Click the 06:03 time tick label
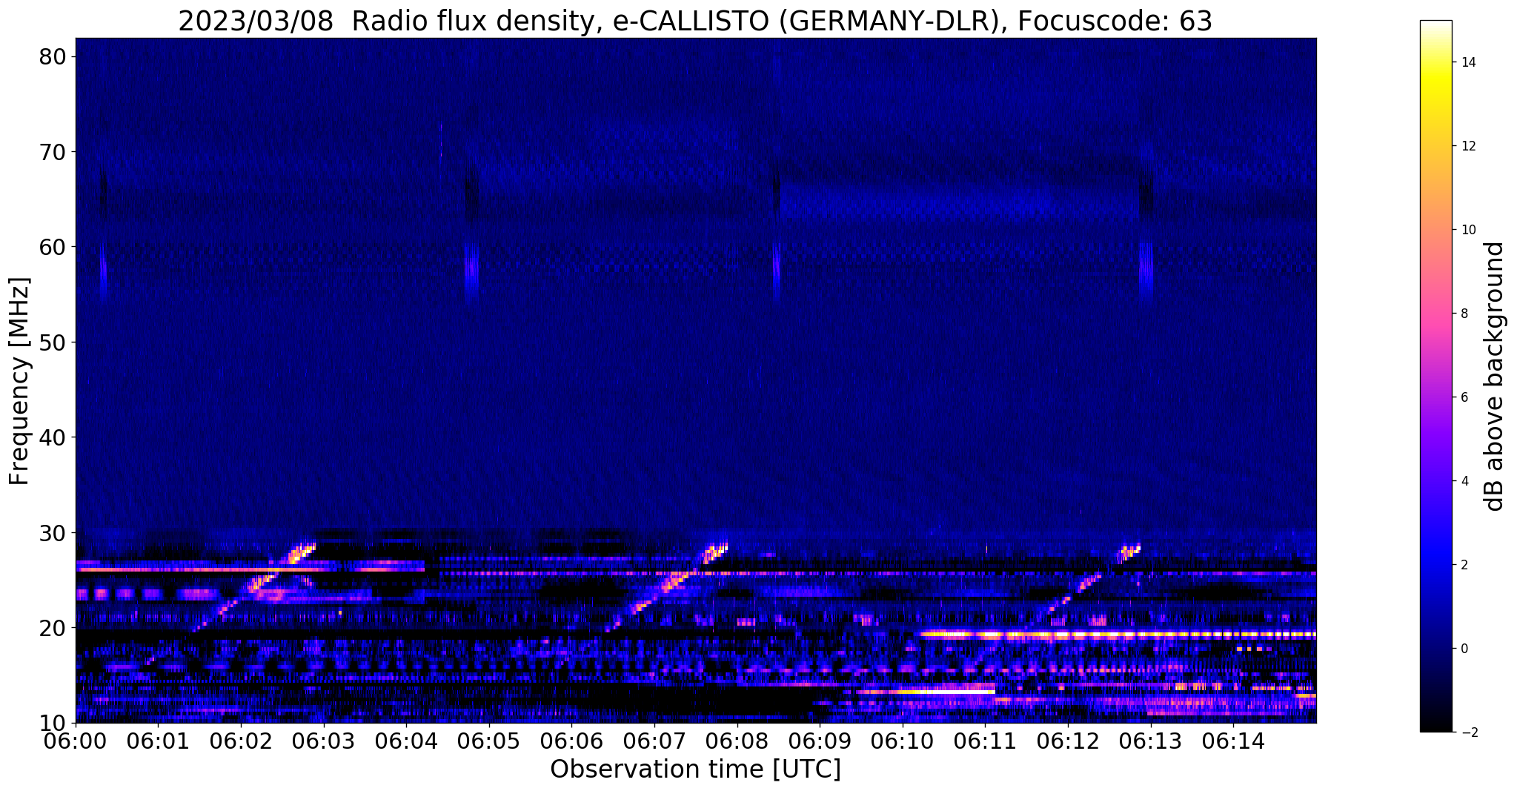The height and width of the screenshot is (791, 1517). (x=324, y=741)
